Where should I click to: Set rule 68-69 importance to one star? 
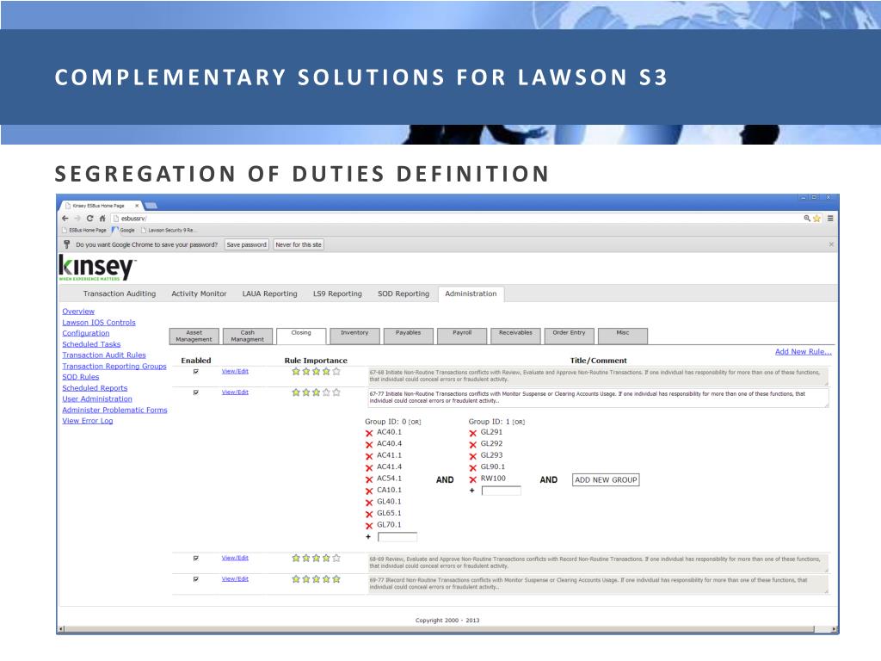pos(296,558)
